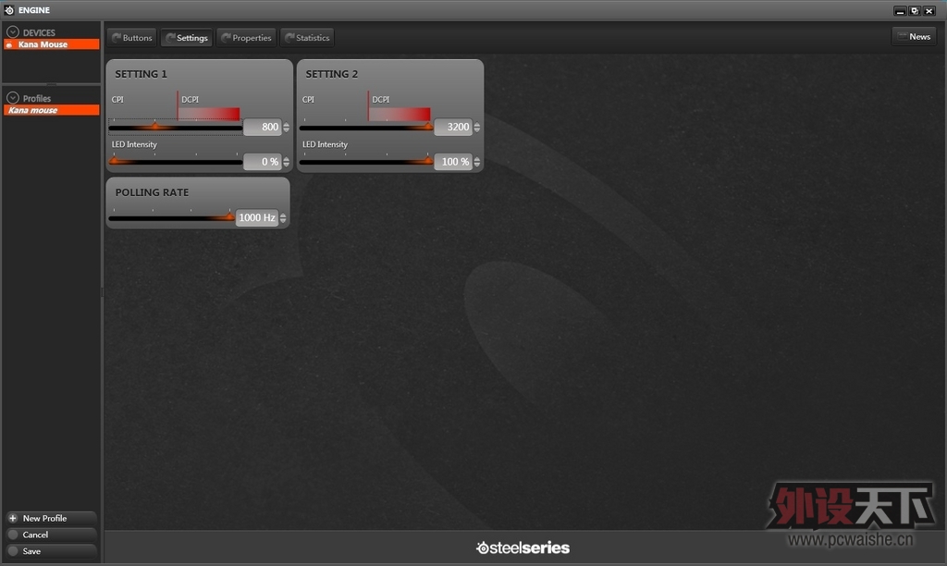This screenshot has width=947, height=566.
Task: Restore the Engine window size
Action: click(915, 11)
